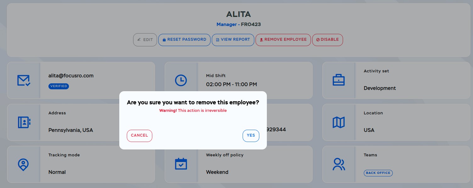
Task: Click the Teams people icon
Action: click(x=339, y=164)
